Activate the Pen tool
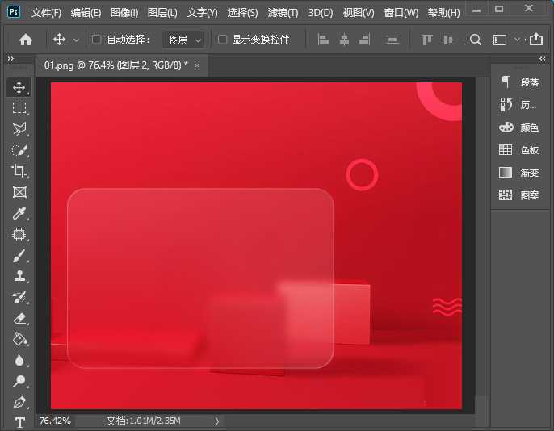This screenshot has height=431, width=554. point(19,402)
